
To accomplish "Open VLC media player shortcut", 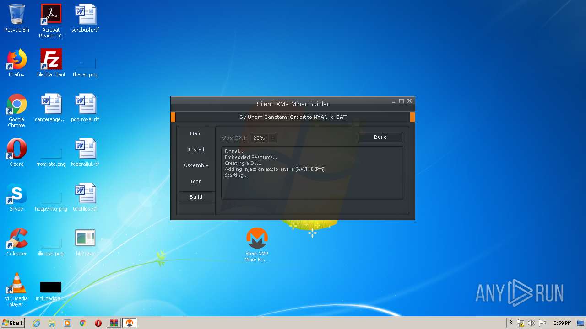I will (x=16, y=290).
